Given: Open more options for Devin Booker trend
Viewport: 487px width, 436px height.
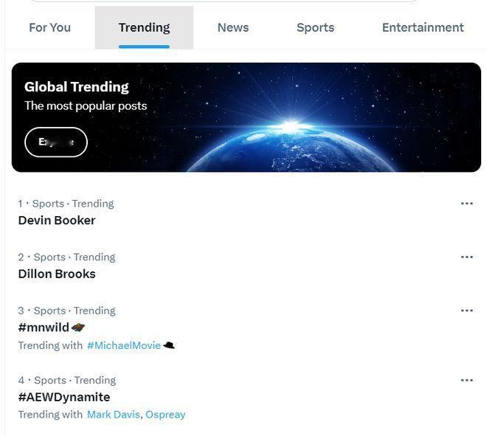Looking at the screenshot, I should [466, 204].
